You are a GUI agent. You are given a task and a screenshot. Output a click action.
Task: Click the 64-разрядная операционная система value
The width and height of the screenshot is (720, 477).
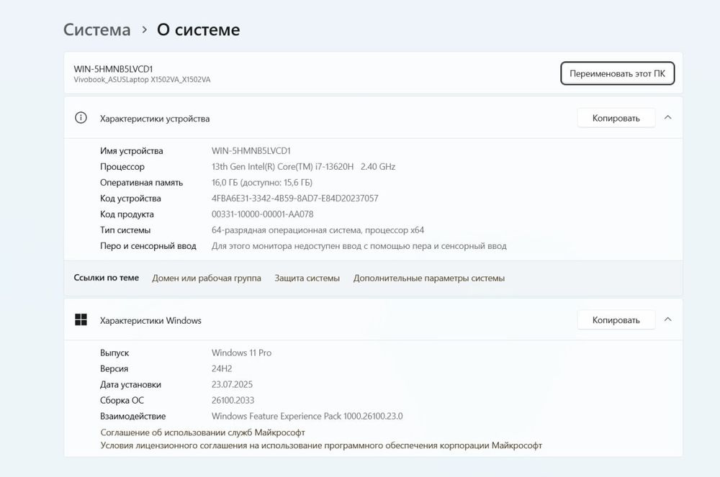point(318,230)
